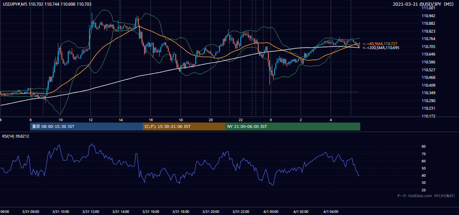459x215 pixels.
Task: Click RSI scale value 70
Action: [x=423, y=154]
